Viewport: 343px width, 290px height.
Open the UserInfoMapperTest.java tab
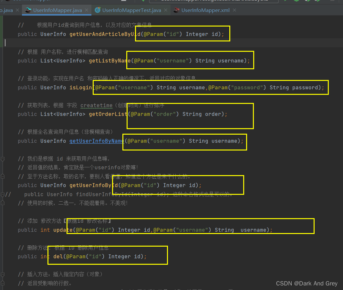(x=131, y=10)
